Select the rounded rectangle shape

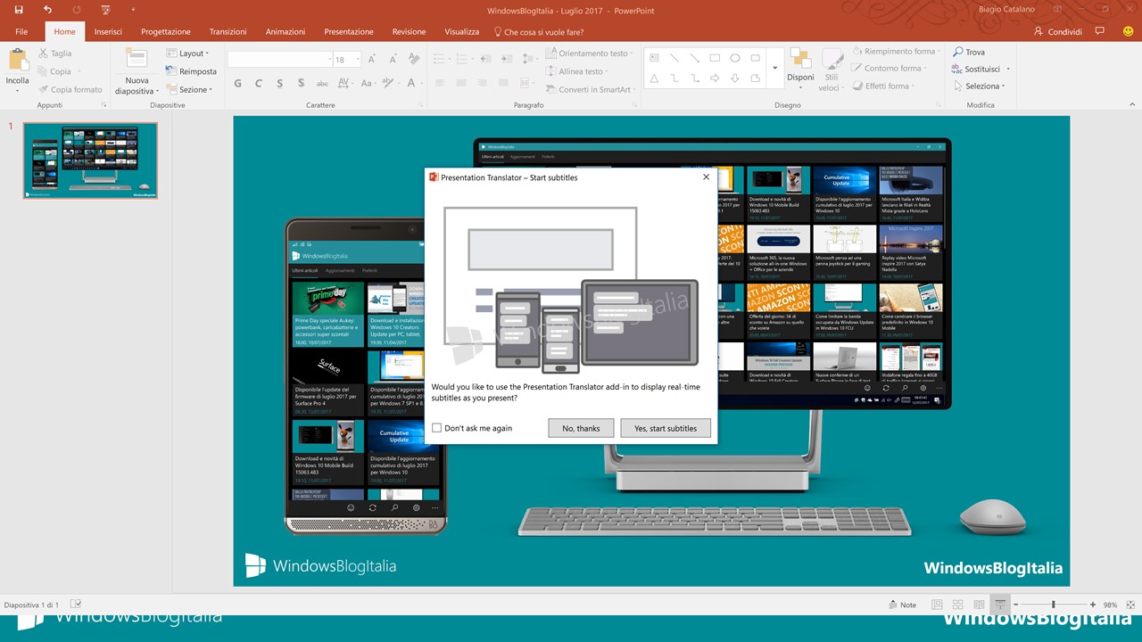coord(756,58)
